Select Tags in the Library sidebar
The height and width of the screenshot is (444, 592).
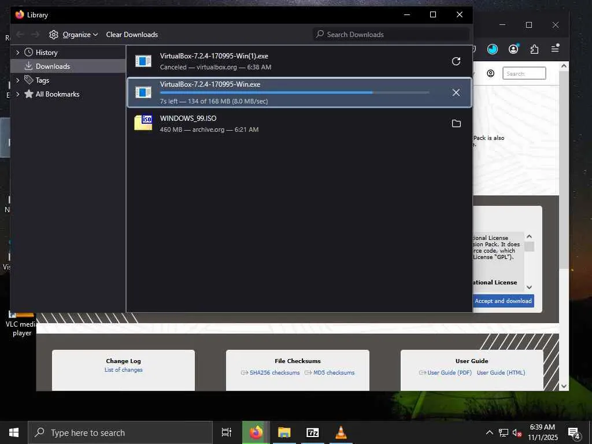(x=68, y=80)
